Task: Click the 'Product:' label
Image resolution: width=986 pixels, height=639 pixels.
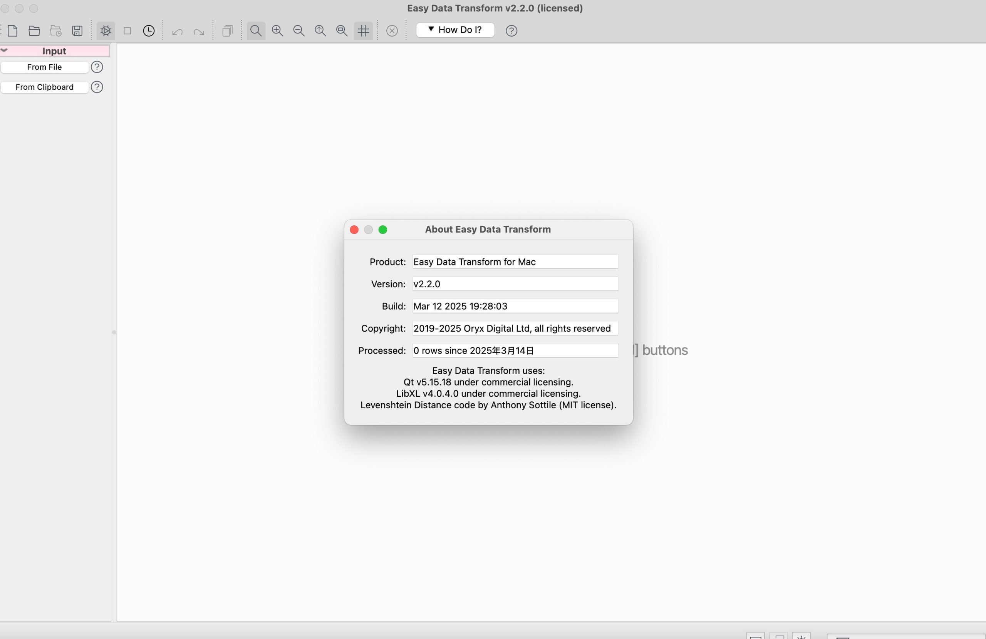Action: coord(387,262)
